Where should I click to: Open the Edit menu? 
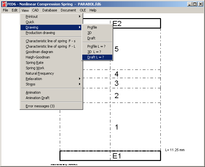15,10
